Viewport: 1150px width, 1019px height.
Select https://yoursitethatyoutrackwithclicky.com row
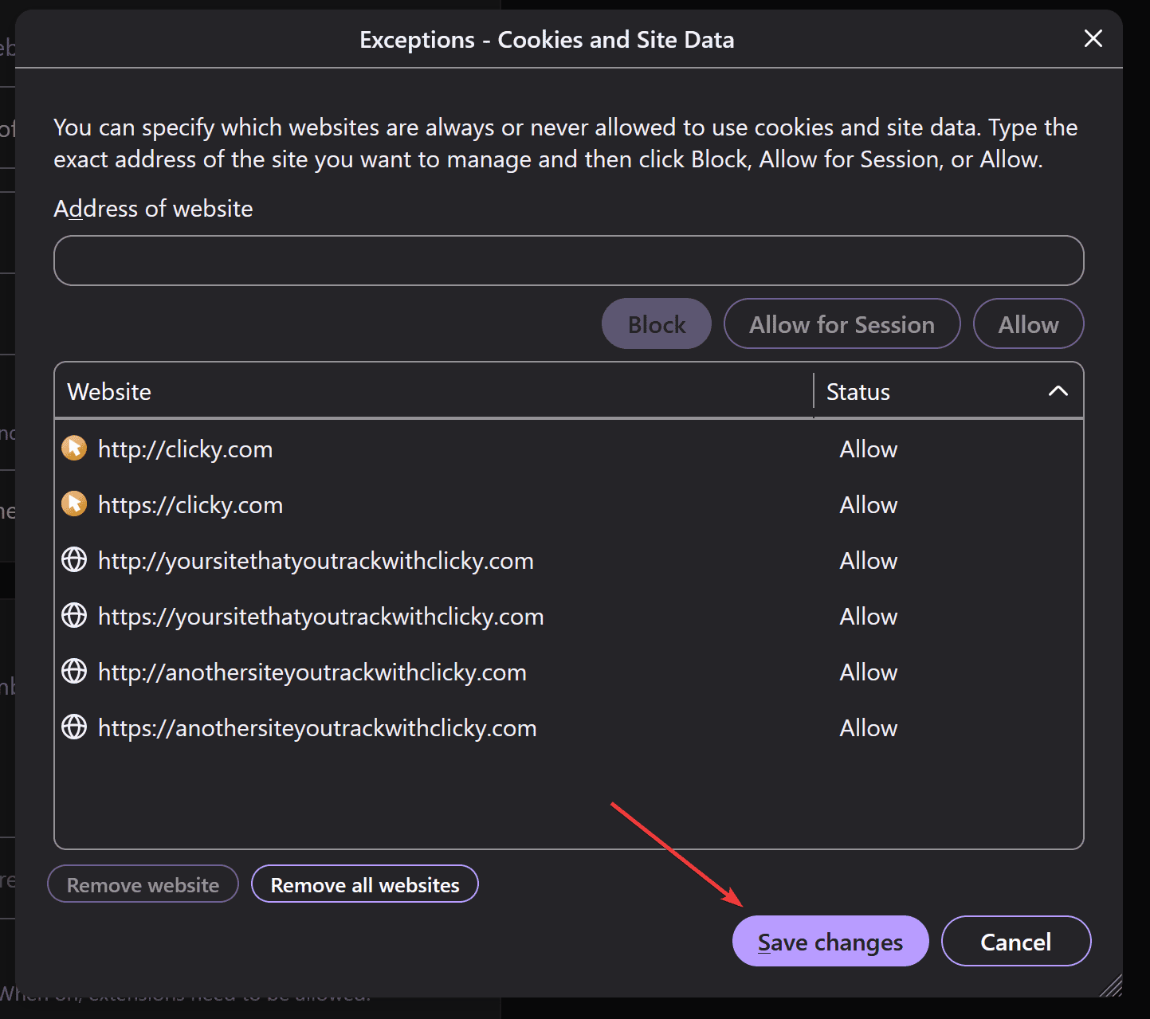tap(569, 616)
